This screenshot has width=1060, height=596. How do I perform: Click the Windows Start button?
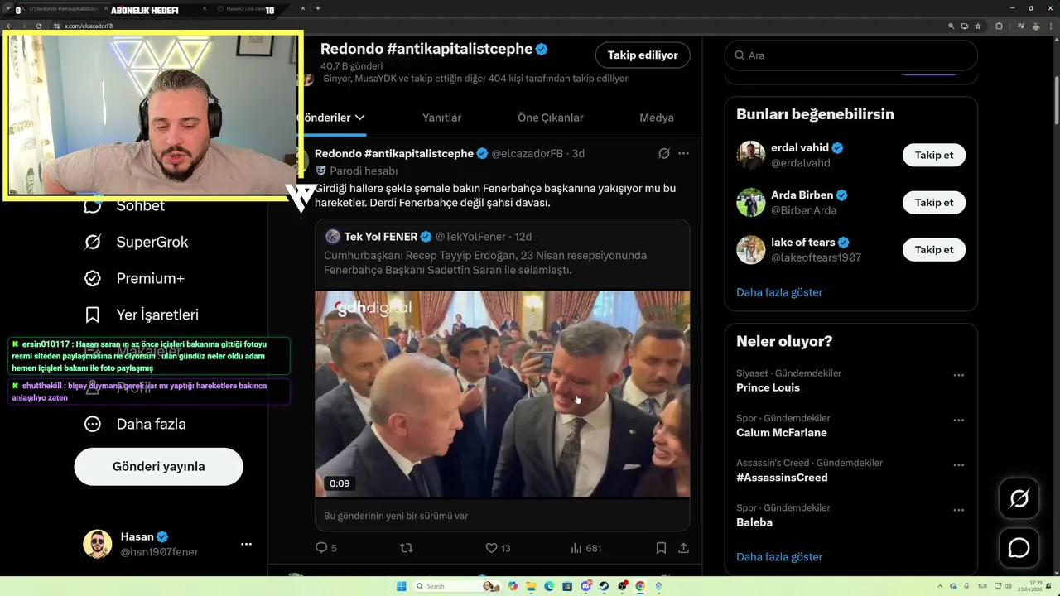[401, 586]
